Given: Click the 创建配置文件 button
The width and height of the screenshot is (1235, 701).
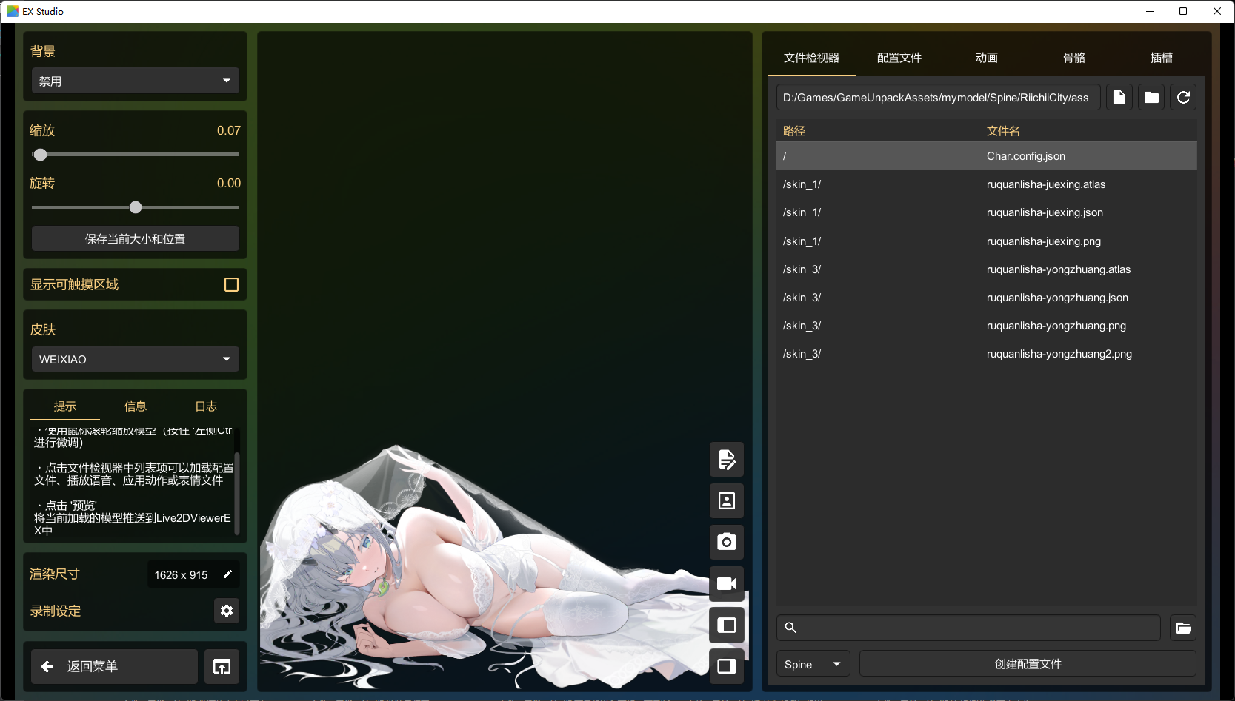Looking at the screenshot, I should pos(1028,664).
